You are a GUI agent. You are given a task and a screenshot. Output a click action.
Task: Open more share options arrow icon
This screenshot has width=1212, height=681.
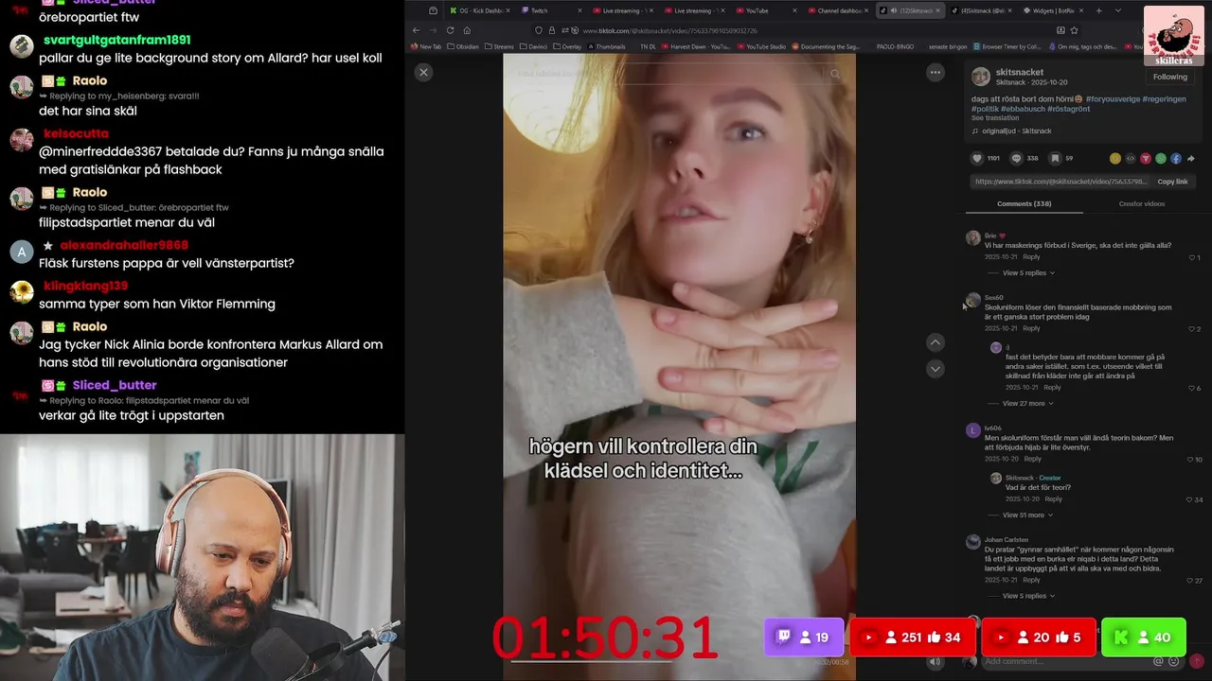1191,159
